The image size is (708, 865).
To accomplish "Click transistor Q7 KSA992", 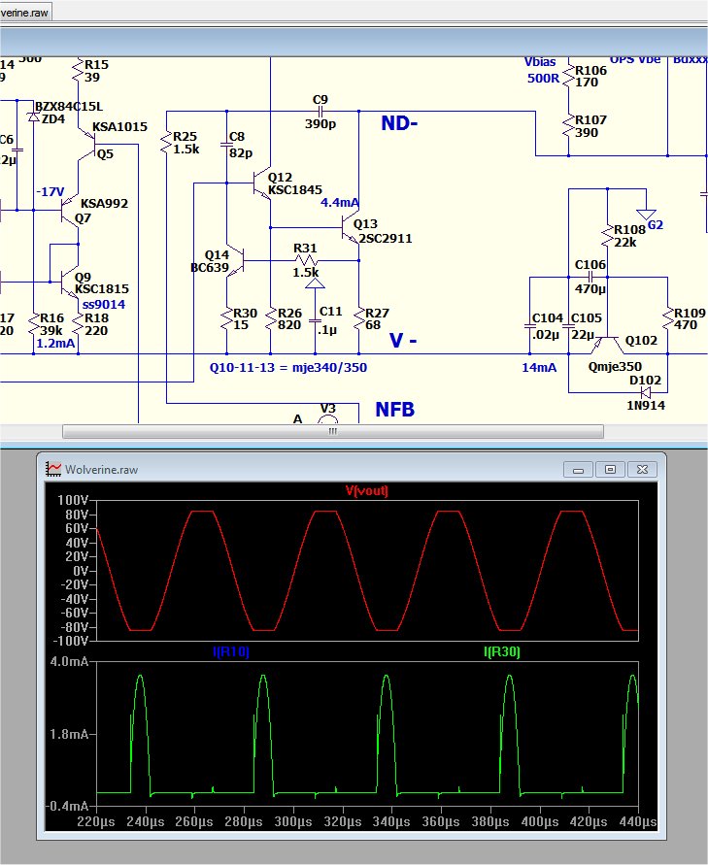I will [x=71, y=211].
